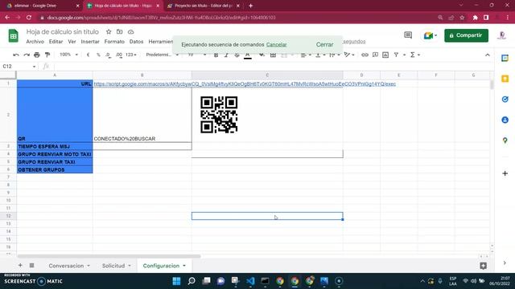Star the spreadsheet document
The height and width of the screenshot is (289, 515).
109,32
